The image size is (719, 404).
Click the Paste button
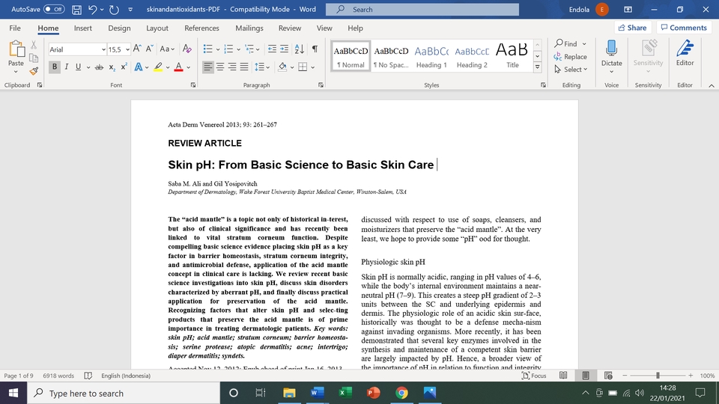[x=16, y=57]
